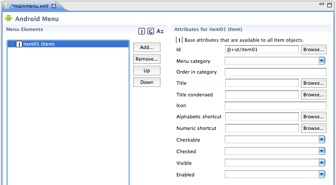Open the Menu category dropdown
Image resolution: width=336 pixels, height=185 pixels.
pyautogui.click(x=322, y=61)
